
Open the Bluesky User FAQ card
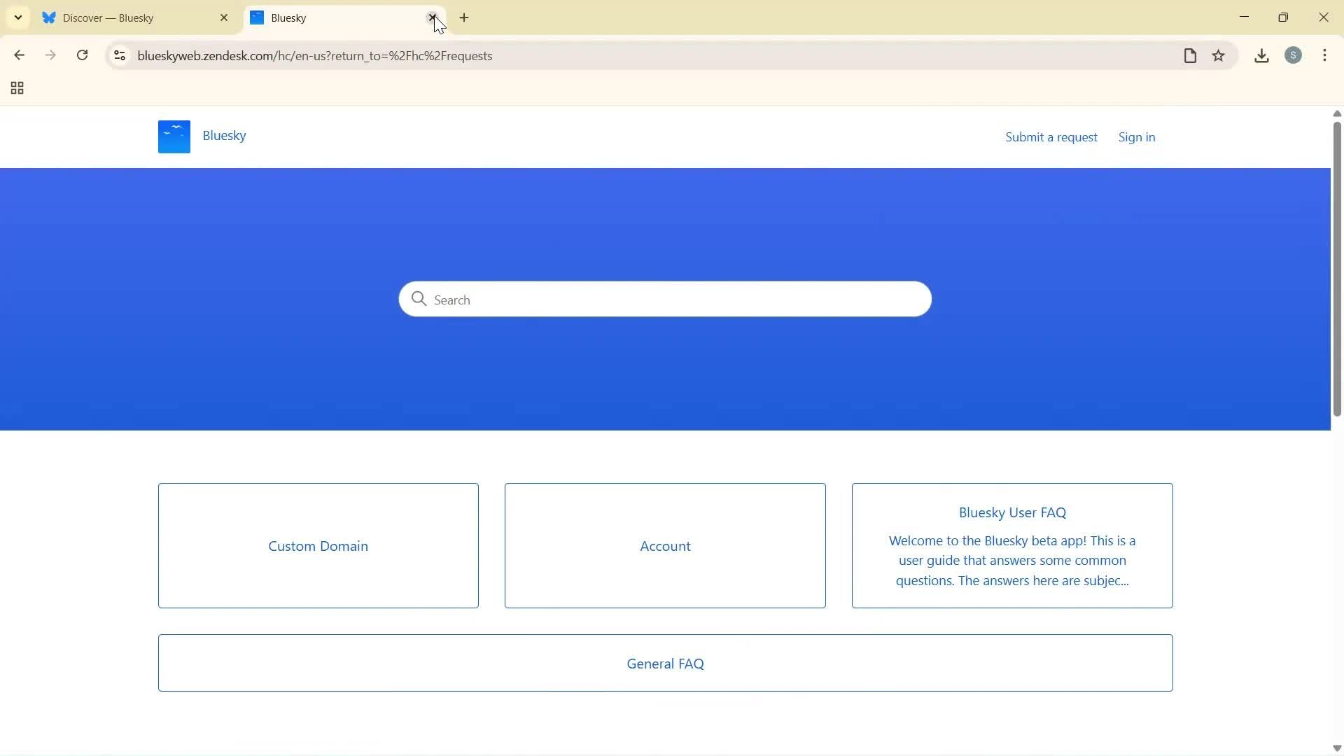[1011, 546]
